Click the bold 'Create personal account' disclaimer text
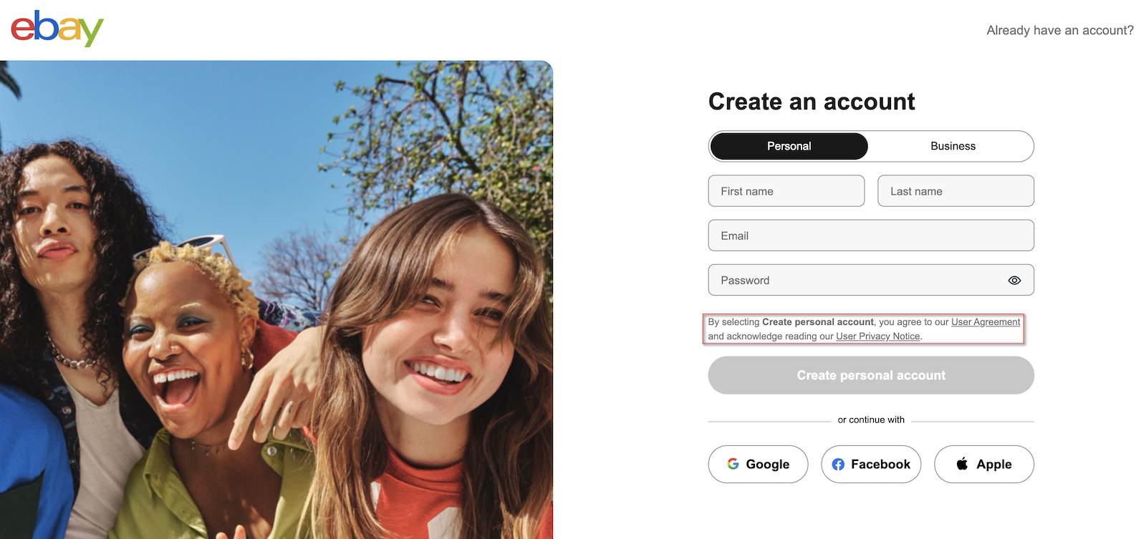 tap(818, 322)
